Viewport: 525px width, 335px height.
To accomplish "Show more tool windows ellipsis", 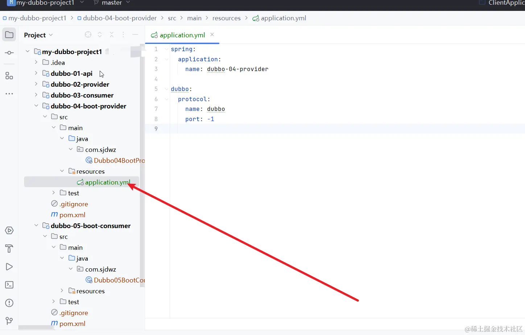I will tap(9, 94).
